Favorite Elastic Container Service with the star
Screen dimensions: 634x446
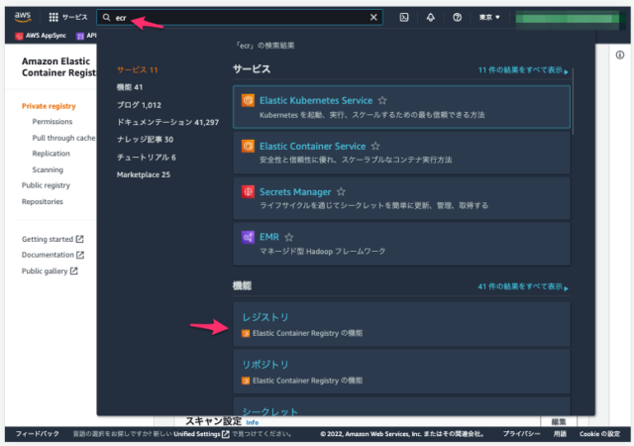(375, 146)
